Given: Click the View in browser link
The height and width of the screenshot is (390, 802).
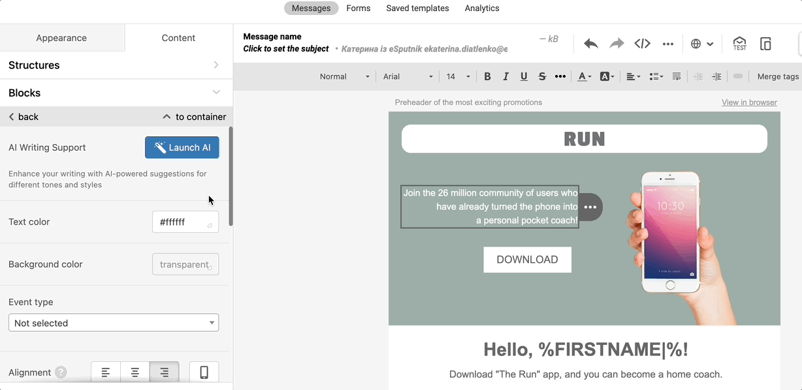Looking at the screenshot, I should coord(748,102).
